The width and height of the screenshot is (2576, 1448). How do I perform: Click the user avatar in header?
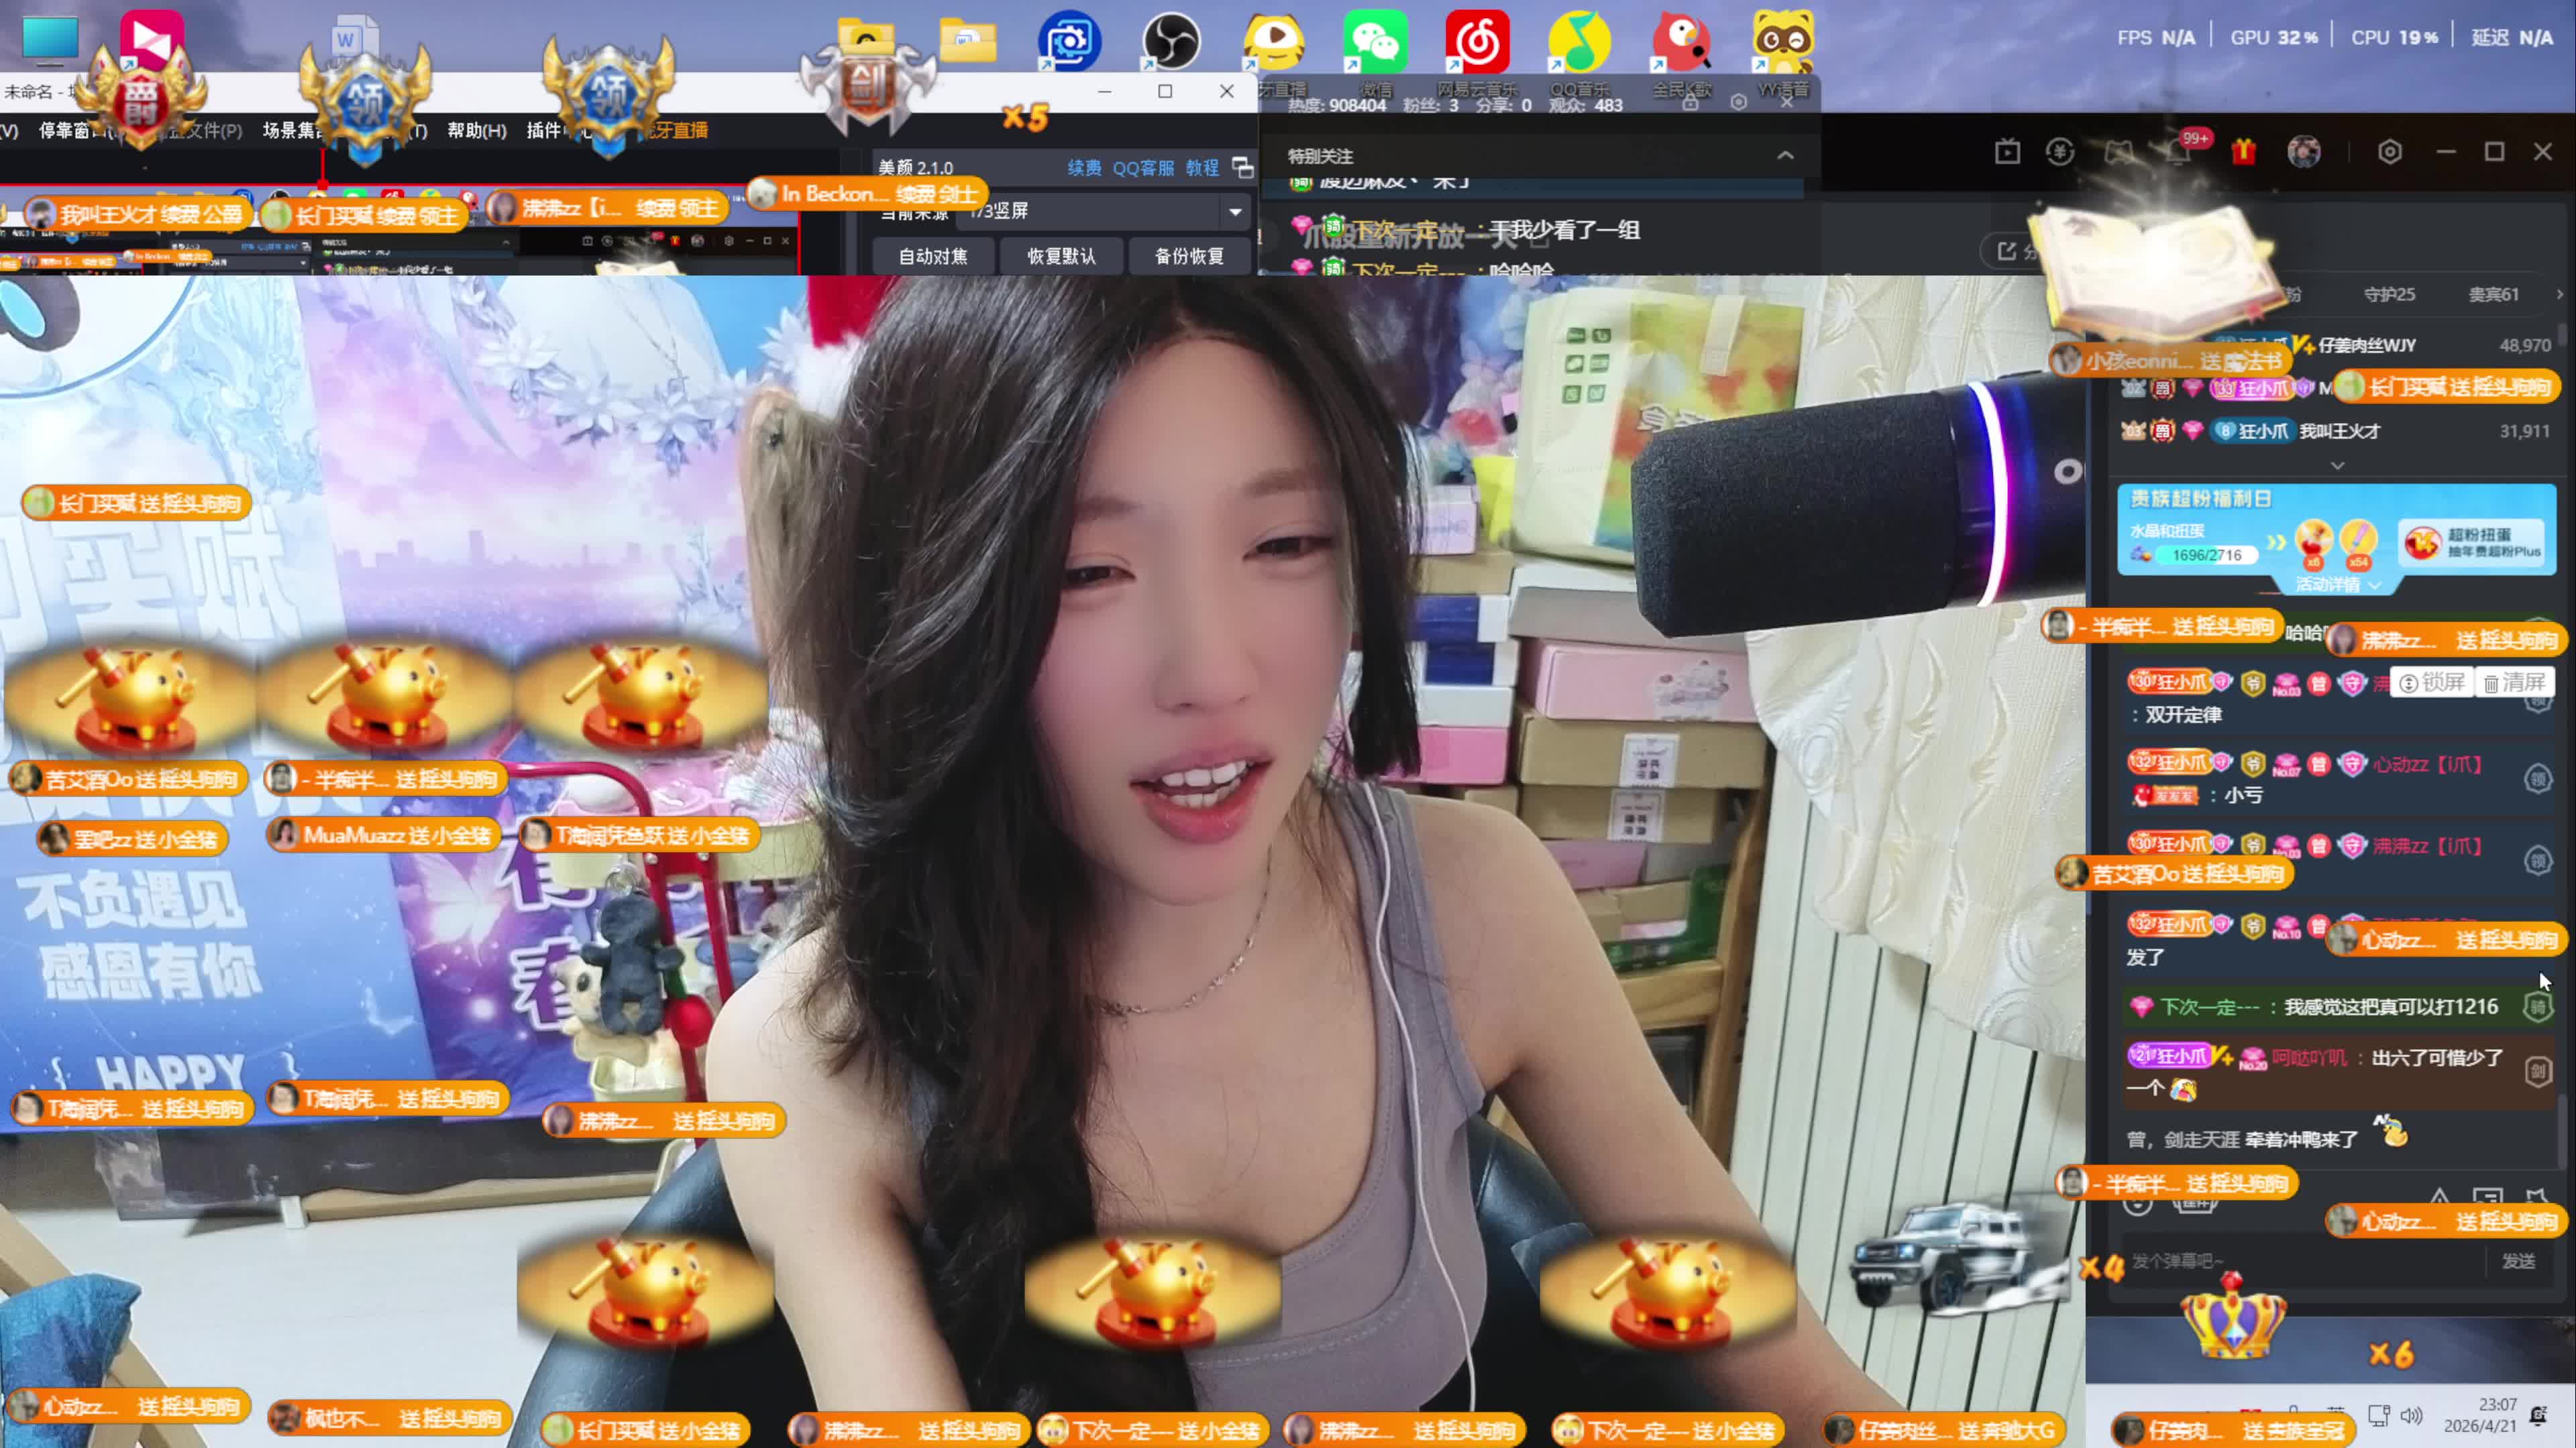(2304, 152)
